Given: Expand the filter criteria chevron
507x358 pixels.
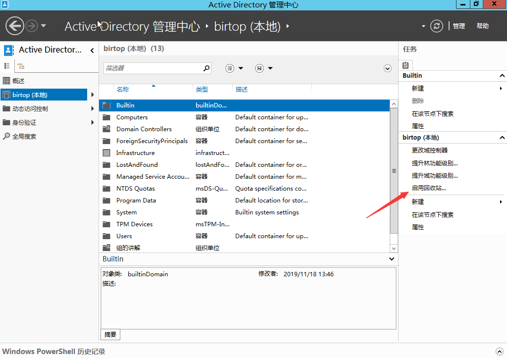Looking at the screenshot, I should (x=387, y=68).
